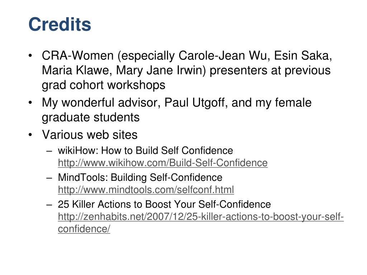Click the 'CRA-Women' text in the first bullet
Image resolution: width=367 pixels, height=275 pixels.
click(x=78, y=56)
